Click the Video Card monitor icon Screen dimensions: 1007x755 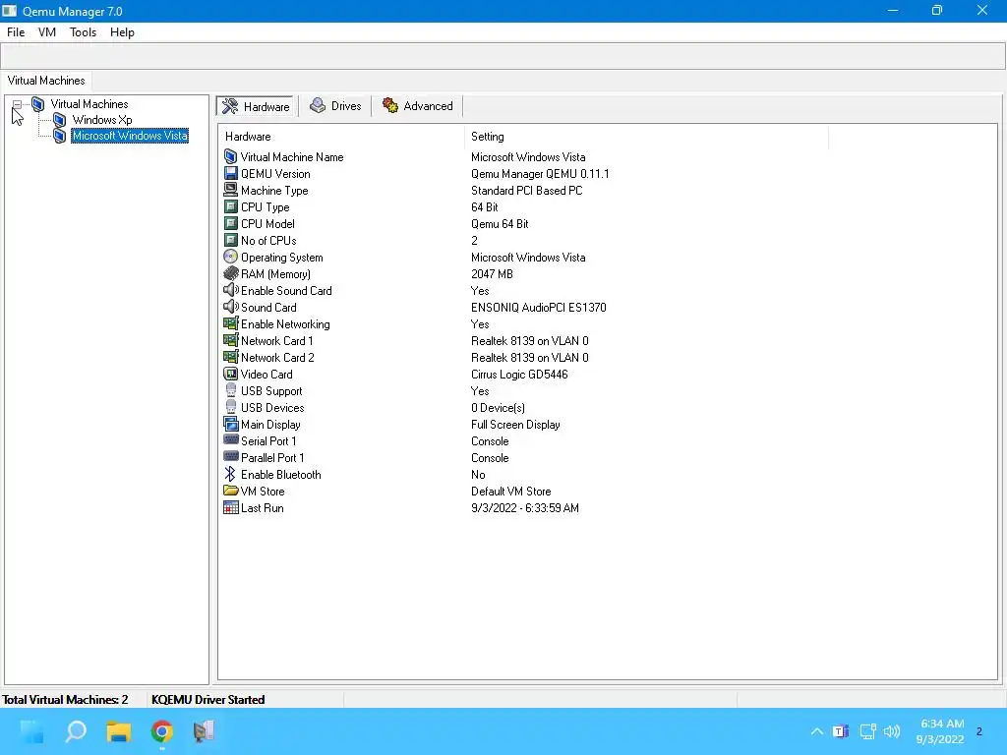click(230, 374)
